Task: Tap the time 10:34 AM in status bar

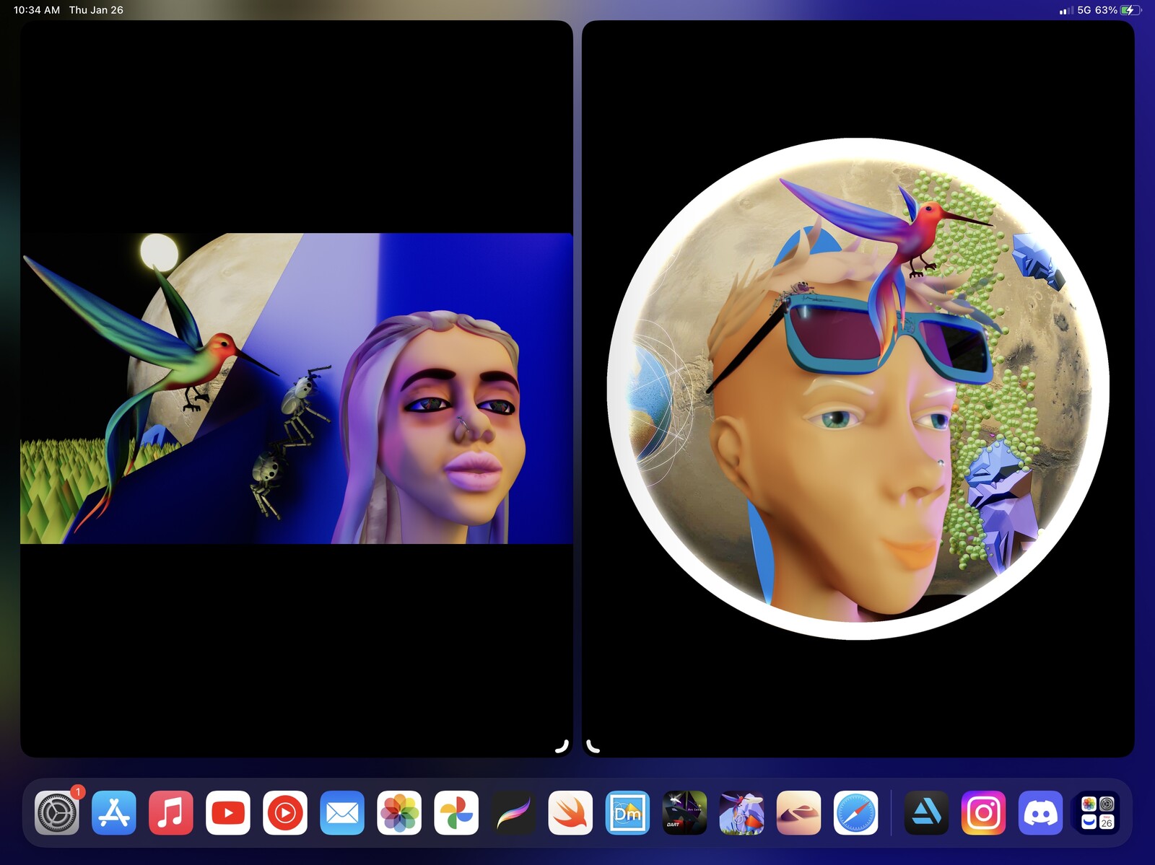Action: (x=37, y=10)
